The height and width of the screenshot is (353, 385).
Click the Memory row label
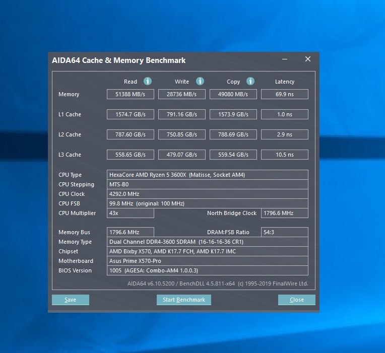point(69,95)
